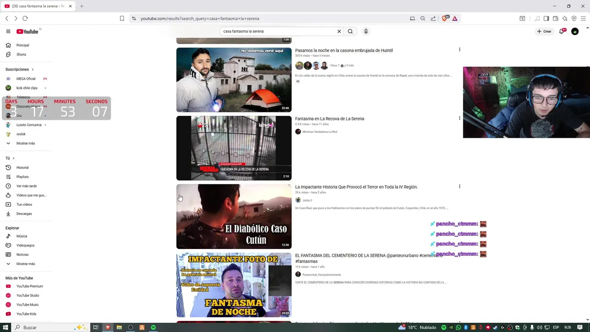Open Playlists in sidebar
This screenshot has height=332, width=590.
click(22, 177)
